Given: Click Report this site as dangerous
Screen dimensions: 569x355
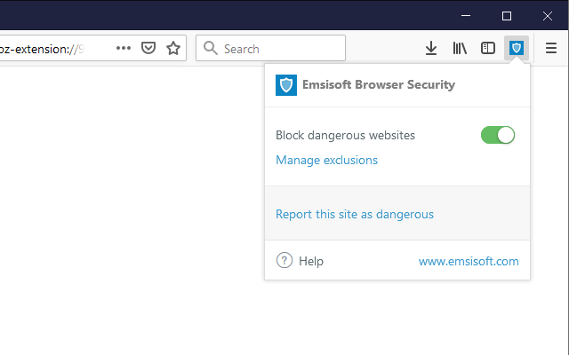Looking at the screenshot, I should pos(355,214).
